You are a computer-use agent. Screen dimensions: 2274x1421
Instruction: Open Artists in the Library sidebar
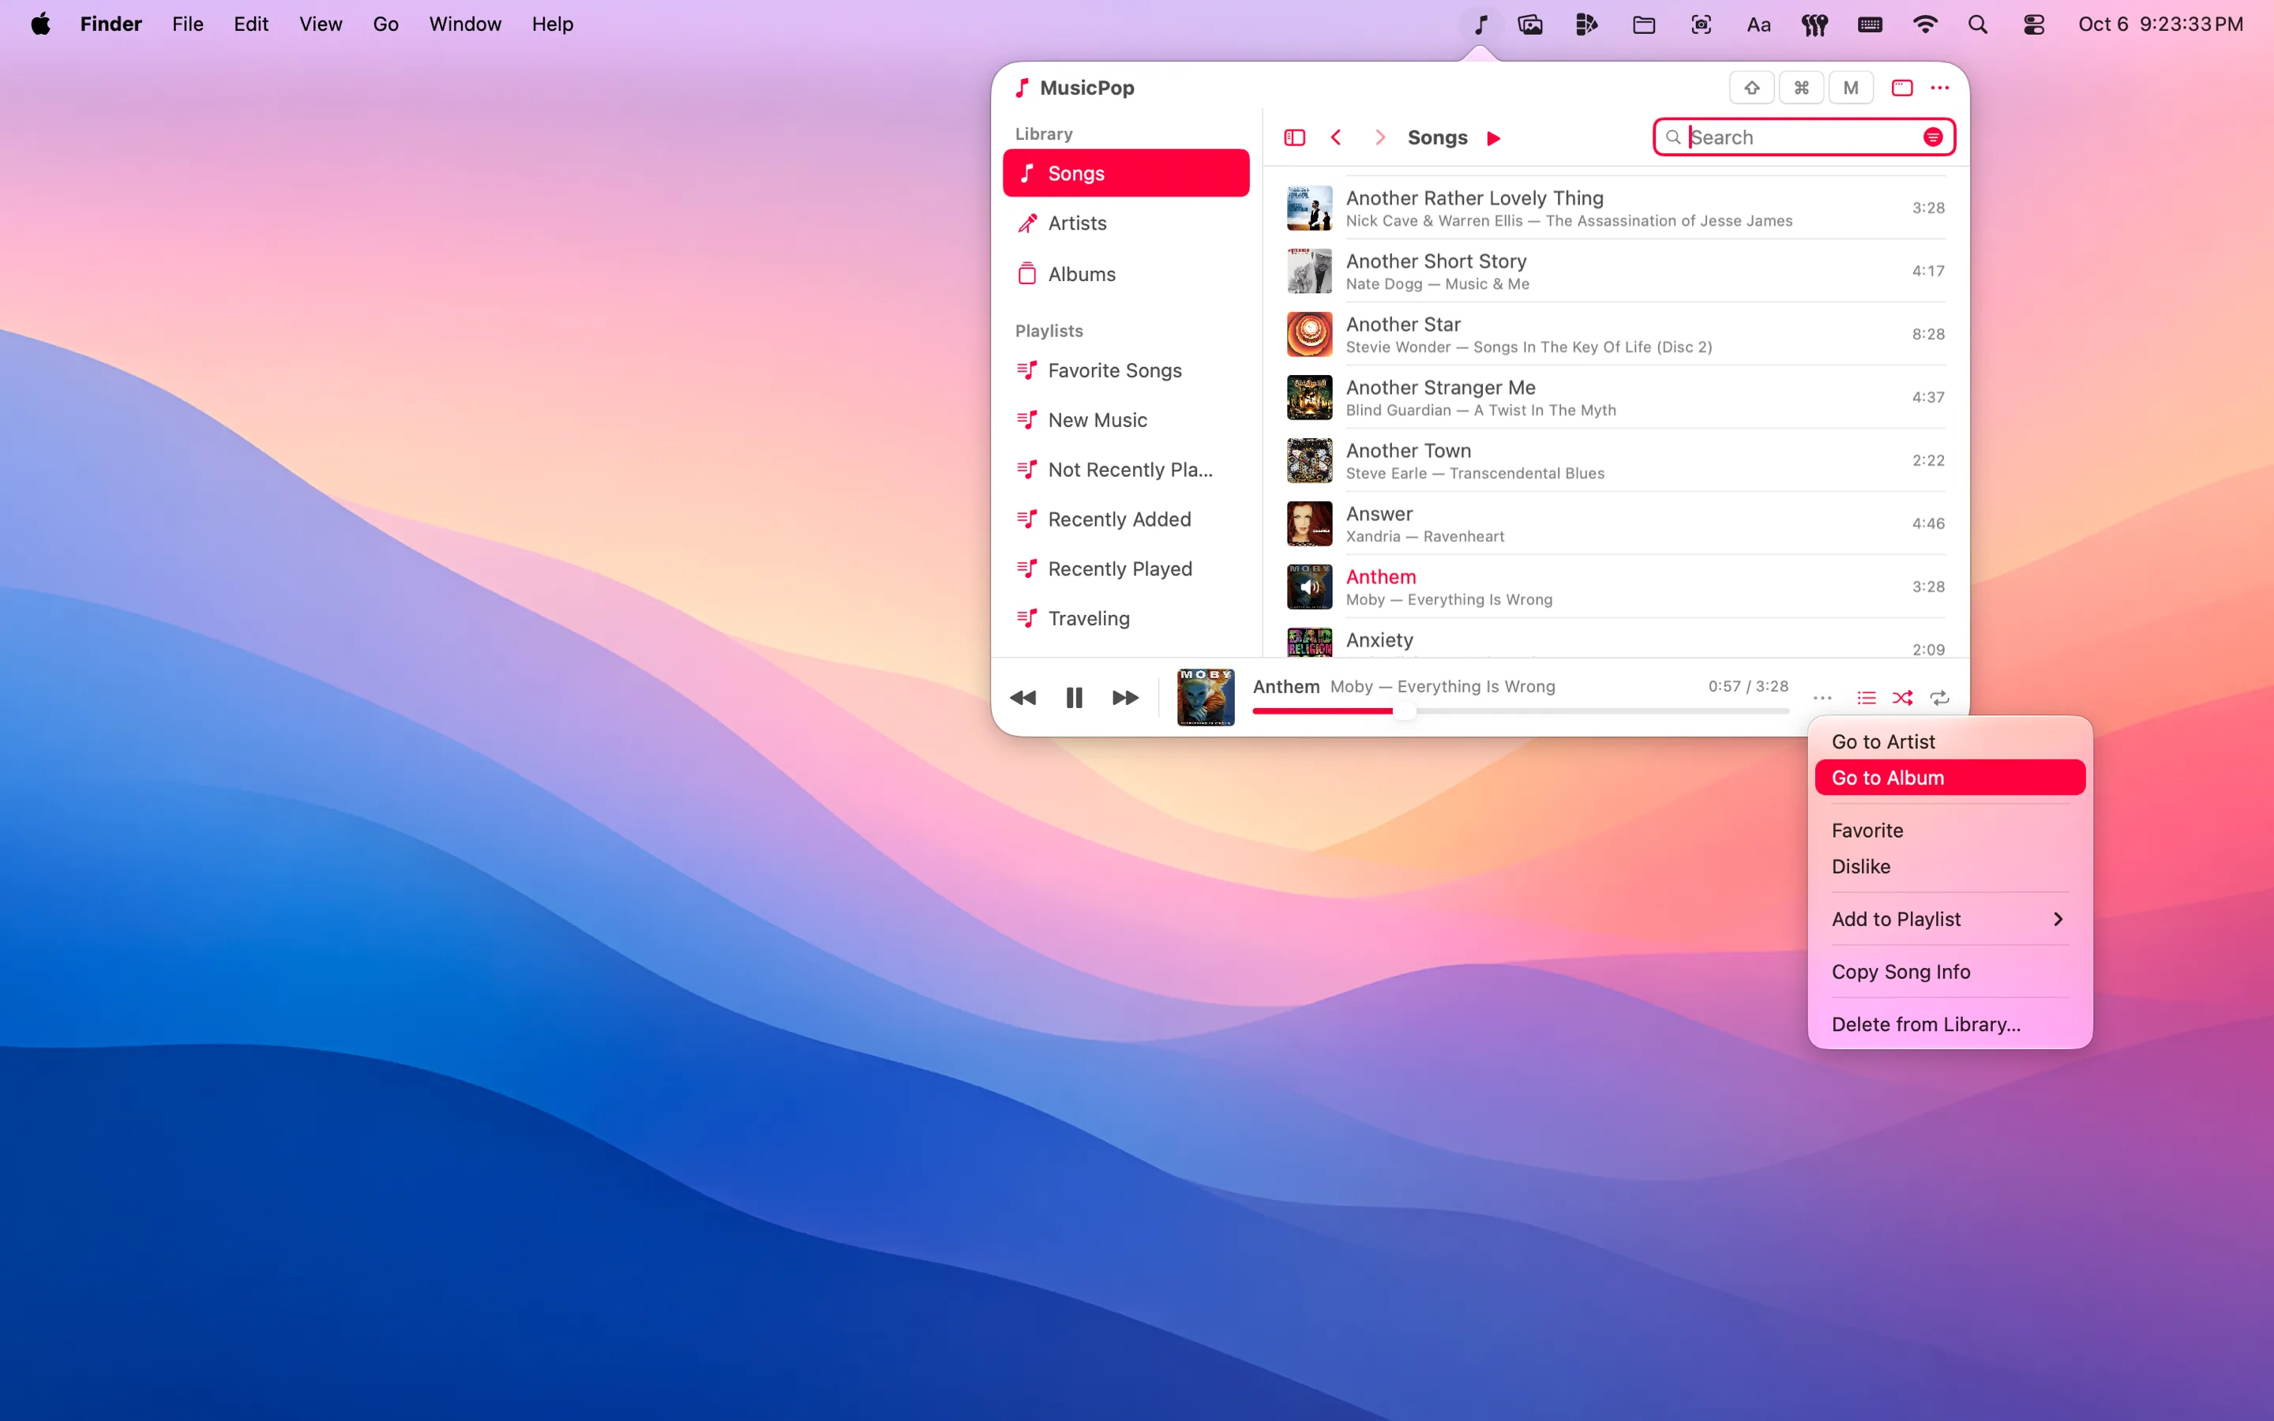point(1126,223)
